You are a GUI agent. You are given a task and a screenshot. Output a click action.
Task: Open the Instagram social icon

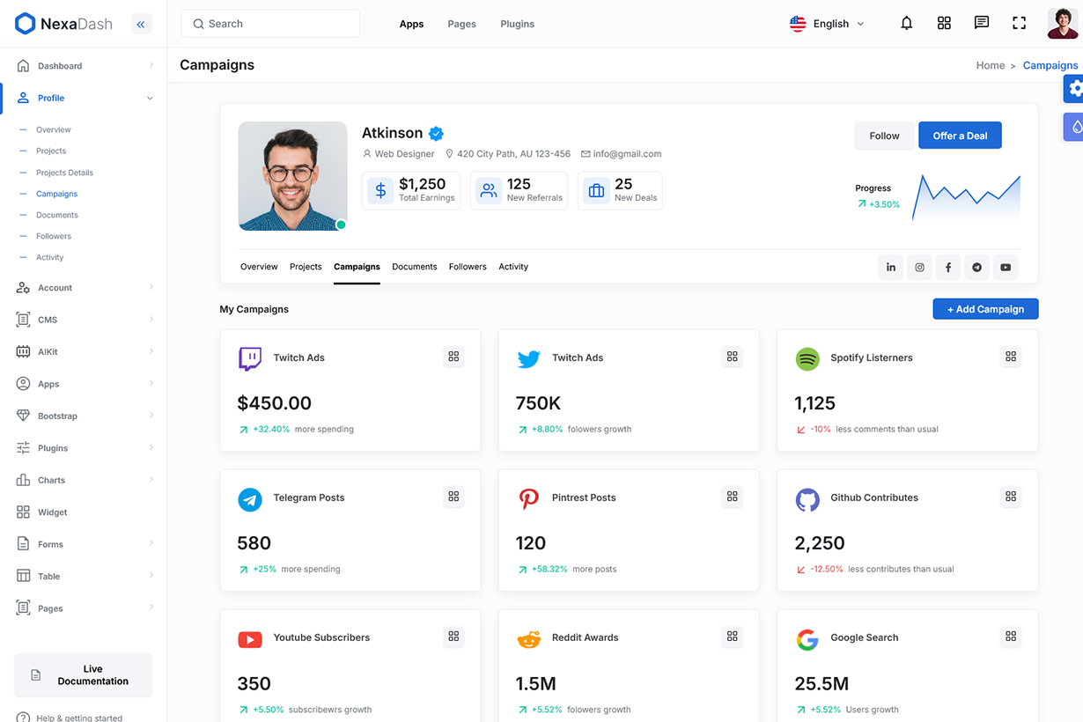(x=919, y=268)
